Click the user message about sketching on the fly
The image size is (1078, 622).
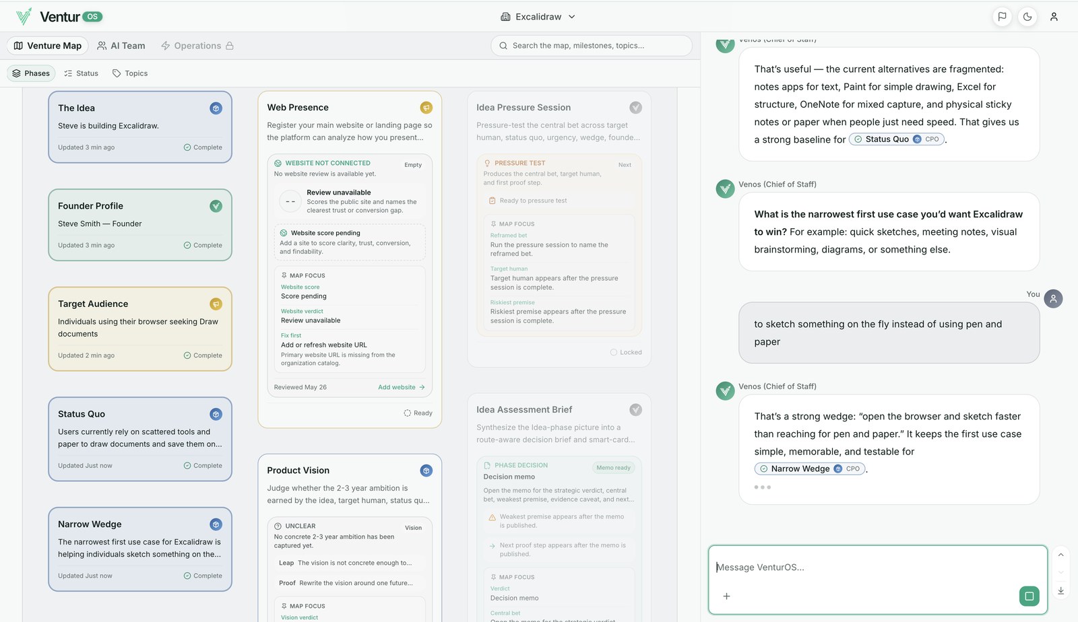pos(889,333)
